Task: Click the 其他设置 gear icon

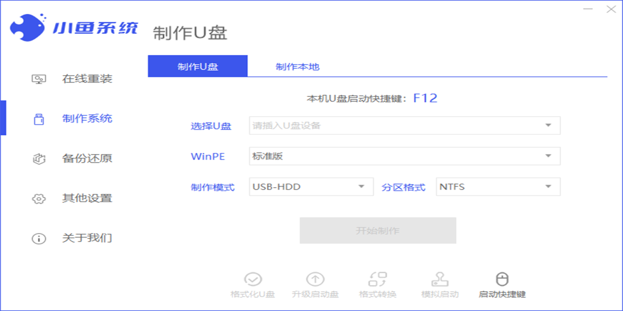Action: click(x=39, y=199)
